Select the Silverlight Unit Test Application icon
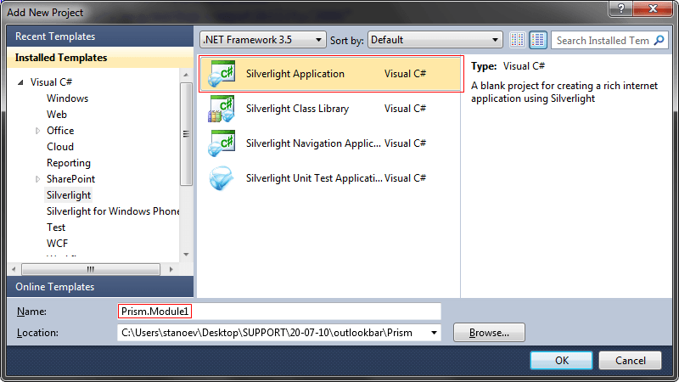 [222, 178]
